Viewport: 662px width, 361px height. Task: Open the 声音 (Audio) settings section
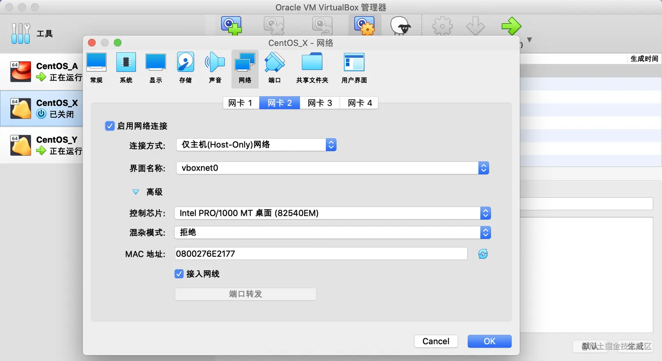click(x=215, y=68)
